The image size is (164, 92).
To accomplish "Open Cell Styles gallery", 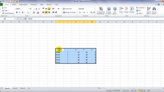I will (x=115, y=11).
